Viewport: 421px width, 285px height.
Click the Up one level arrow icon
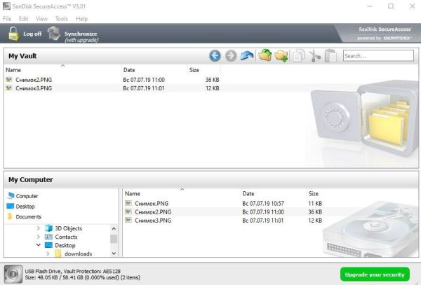tap(247, 55)
